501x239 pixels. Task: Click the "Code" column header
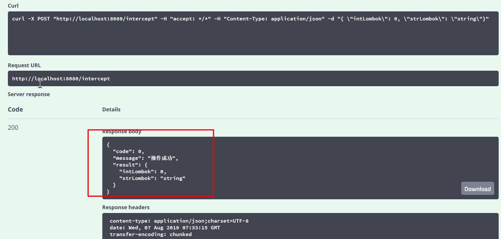click(15, 110)
